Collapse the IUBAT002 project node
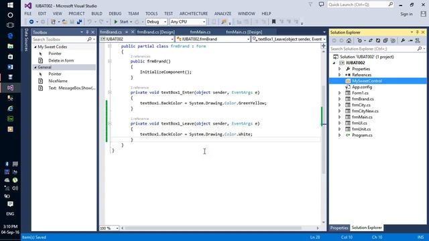The height and width of the screenshot is (241, 429). pos(334,63)
